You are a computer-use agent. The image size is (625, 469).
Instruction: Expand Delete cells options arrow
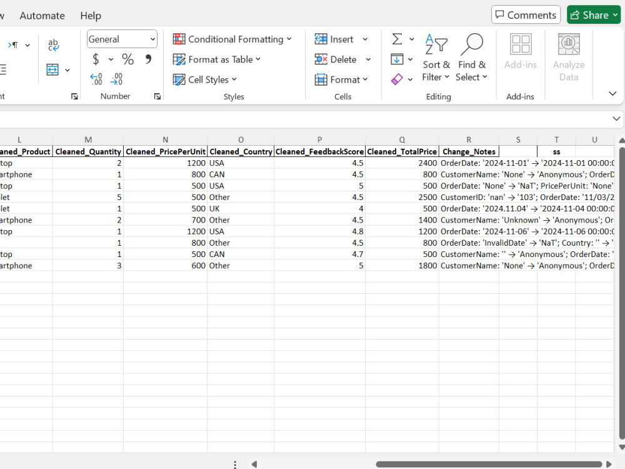[x=368, y=59]
